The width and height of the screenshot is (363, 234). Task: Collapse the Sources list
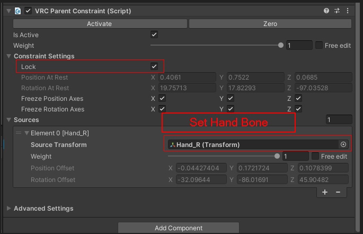pyautogui.click(x=9, y=120)
